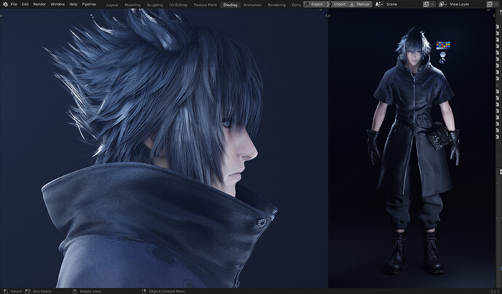Switch to the Rendering workspace tab
502x294 pixels.
(276, 5)
